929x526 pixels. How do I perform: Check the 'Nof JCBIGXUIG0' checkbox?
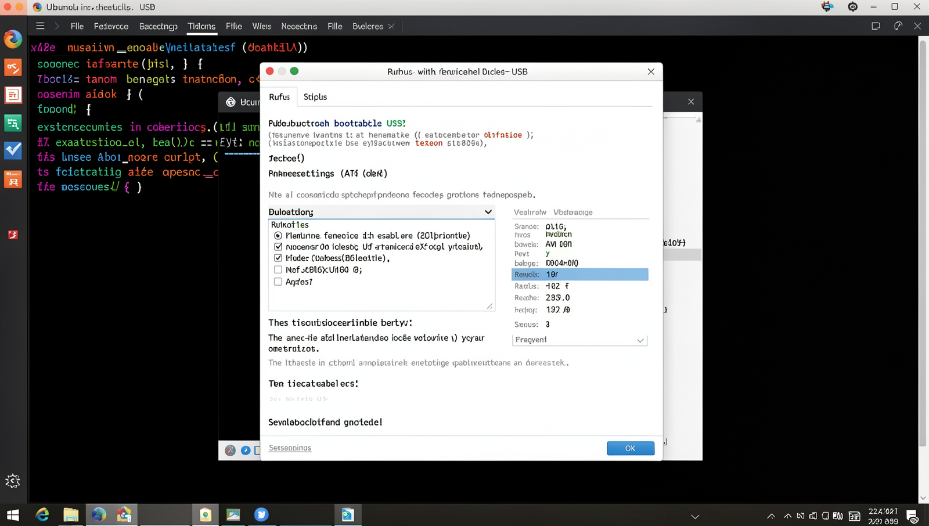coord(278,269)
